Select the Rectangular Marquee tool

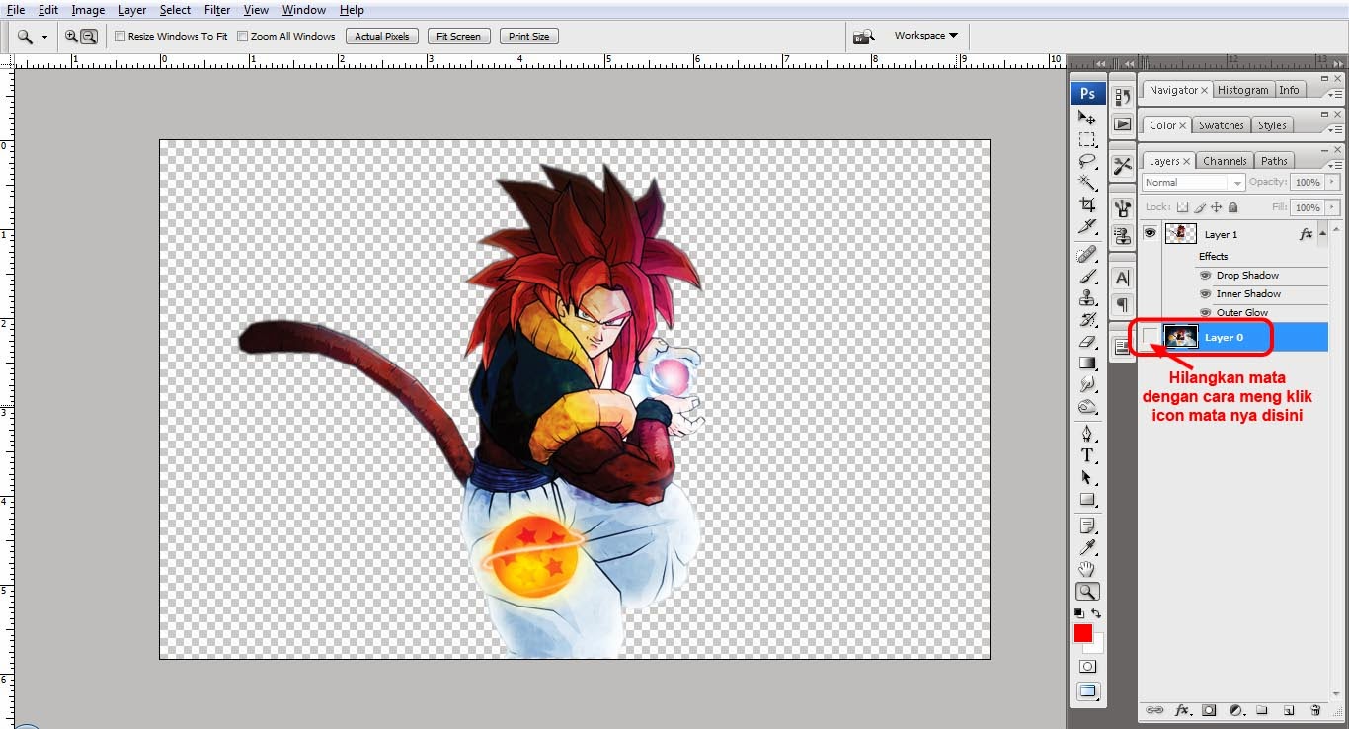coord(1087,140)
